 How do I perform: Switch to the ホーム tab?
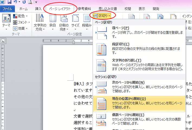(23, 9)
